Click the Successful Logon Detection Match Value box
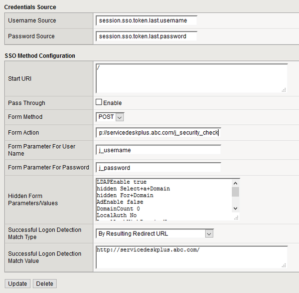The width and height of the screenshot is (299, 293). [x=191, y=257]
